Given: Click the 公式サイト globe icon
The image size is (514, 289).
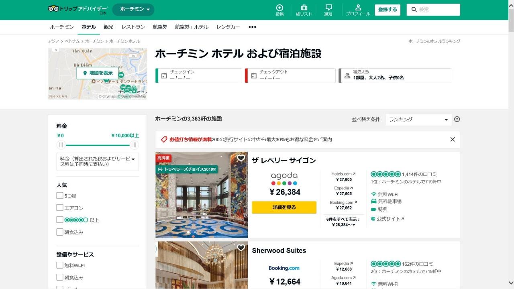Looking at the screenshot, I should [373, 219].
